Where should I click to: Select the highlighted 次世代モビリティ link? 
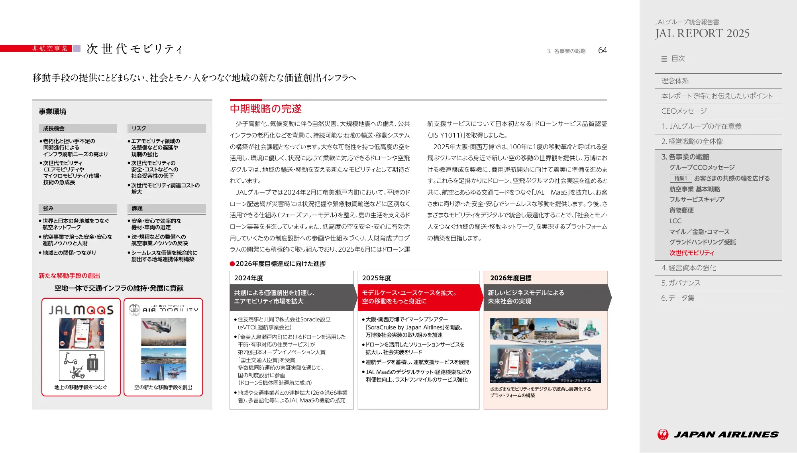coord(692,253)
